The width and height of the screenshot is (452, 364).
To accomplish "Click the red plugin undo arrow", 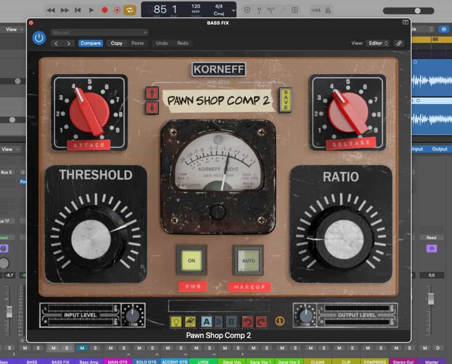I will pos(247,321).
